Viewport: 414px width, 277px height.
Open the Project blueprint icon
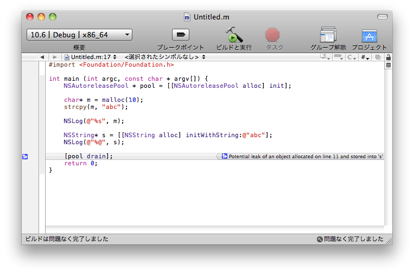coord(369,36)
